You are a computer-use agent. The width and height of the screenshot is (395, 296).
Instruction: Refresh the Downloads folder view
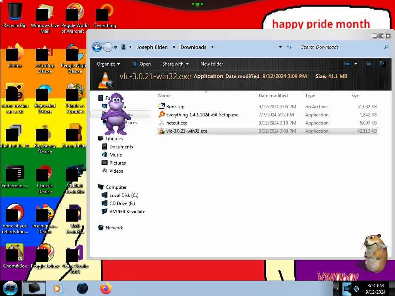click(289, 47)
